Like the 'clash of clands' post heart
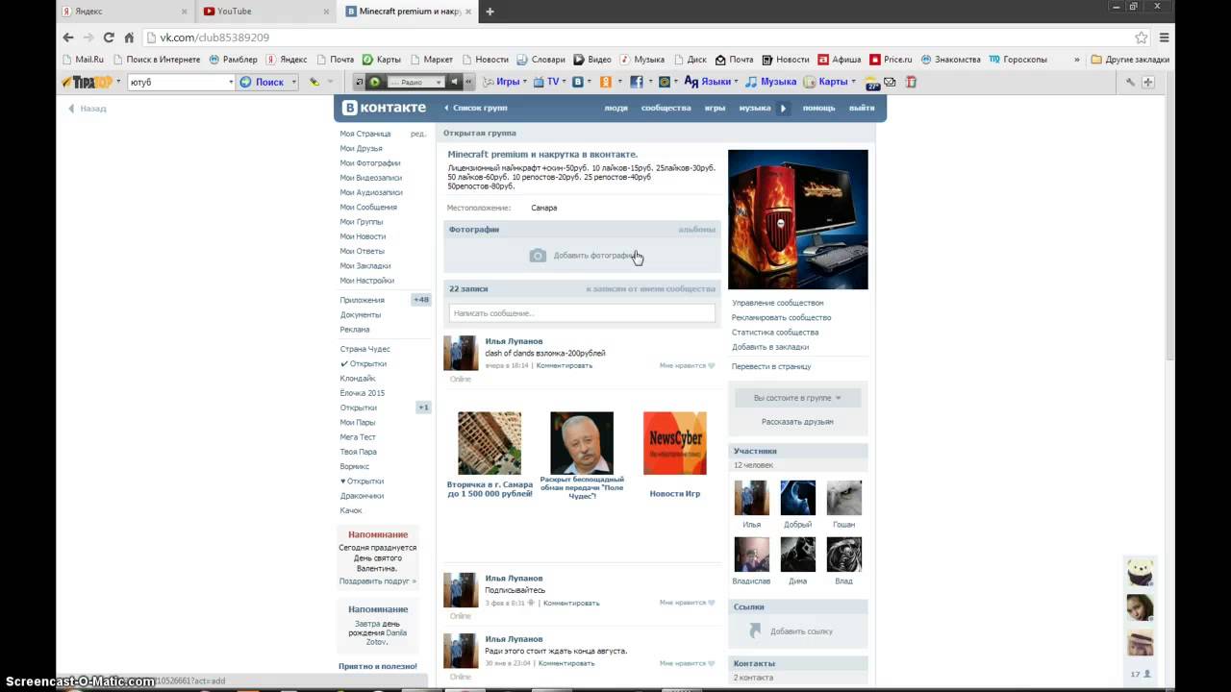 (x=712, y=365)
